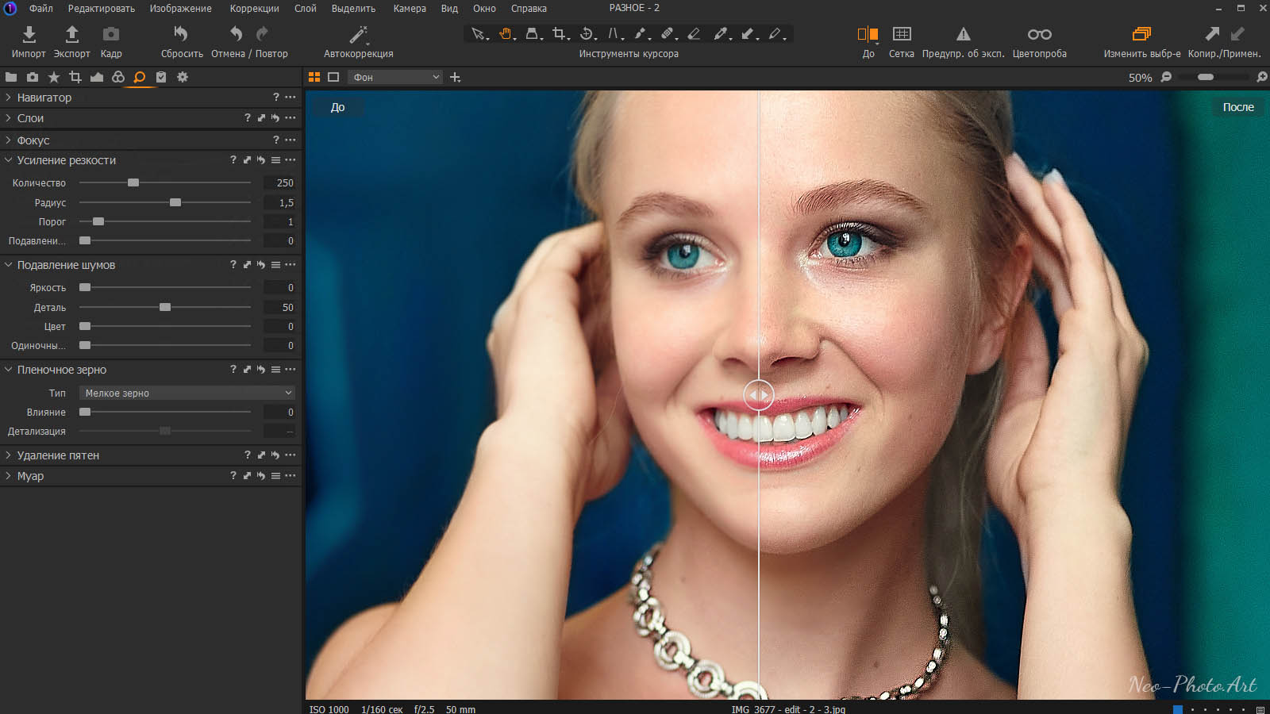
Task: Expand the Фокус panel
Action: coord(9,140)
